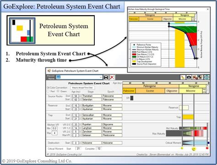Increase the Reservoir End age
The image size is (217, 165).
pos(80,105)
